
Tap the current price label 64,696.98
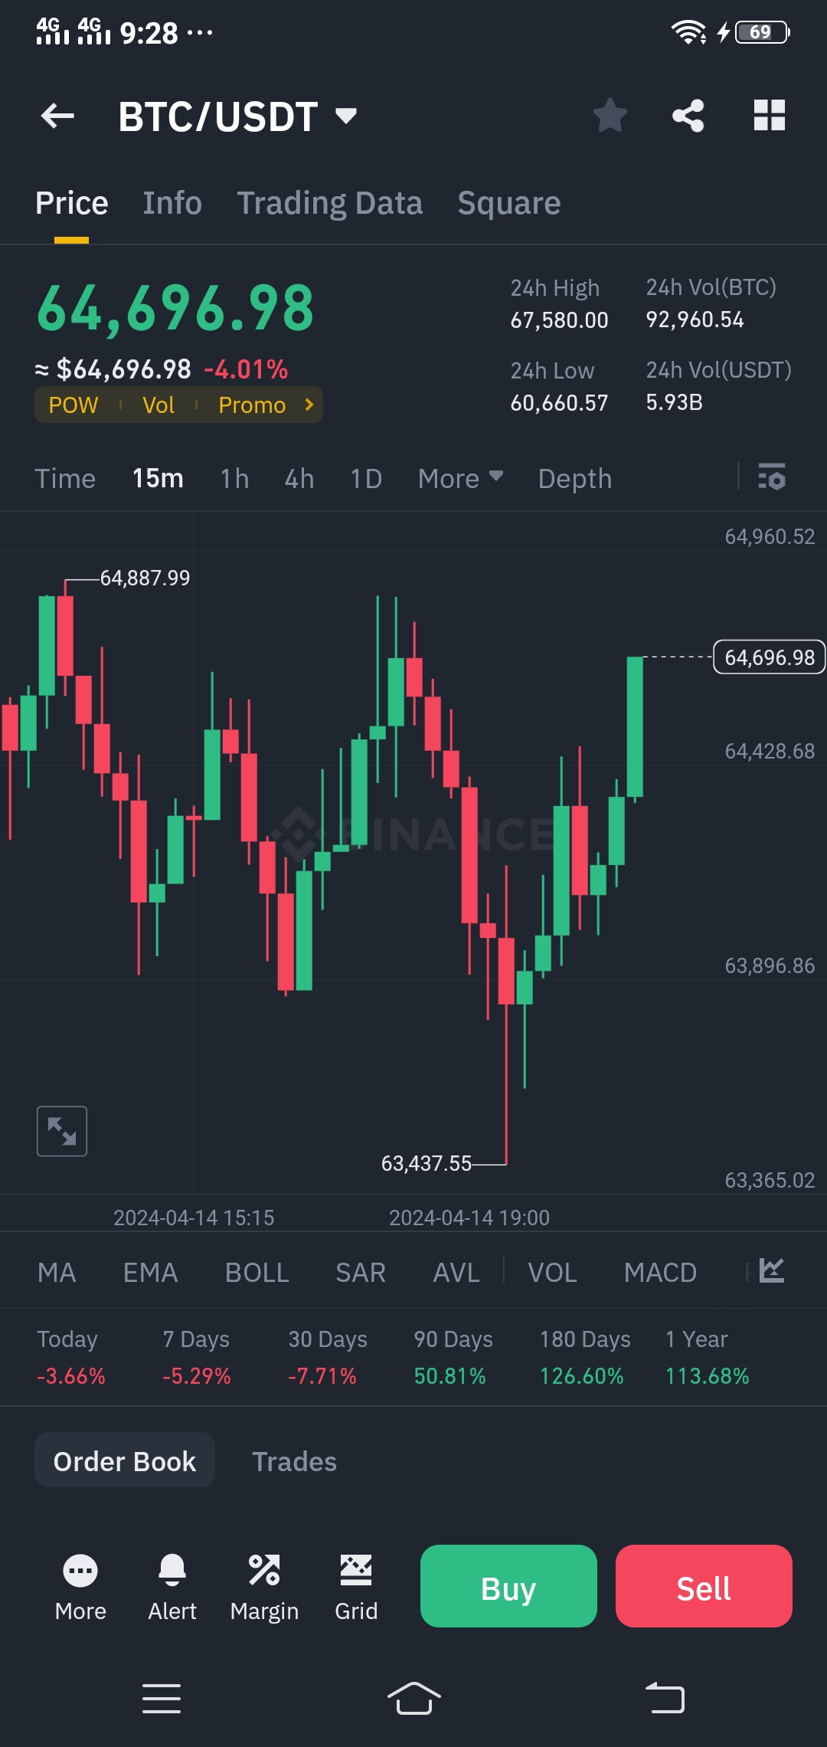[770, 657]
